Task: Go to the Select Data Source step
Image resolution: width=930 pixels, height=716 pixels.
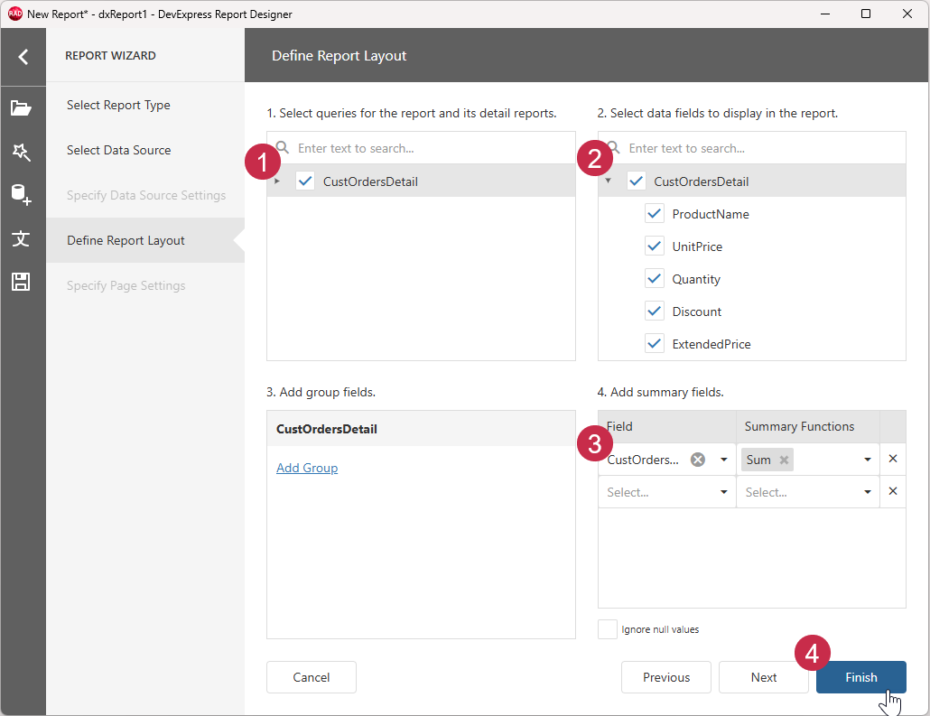Action: point(118,150)
